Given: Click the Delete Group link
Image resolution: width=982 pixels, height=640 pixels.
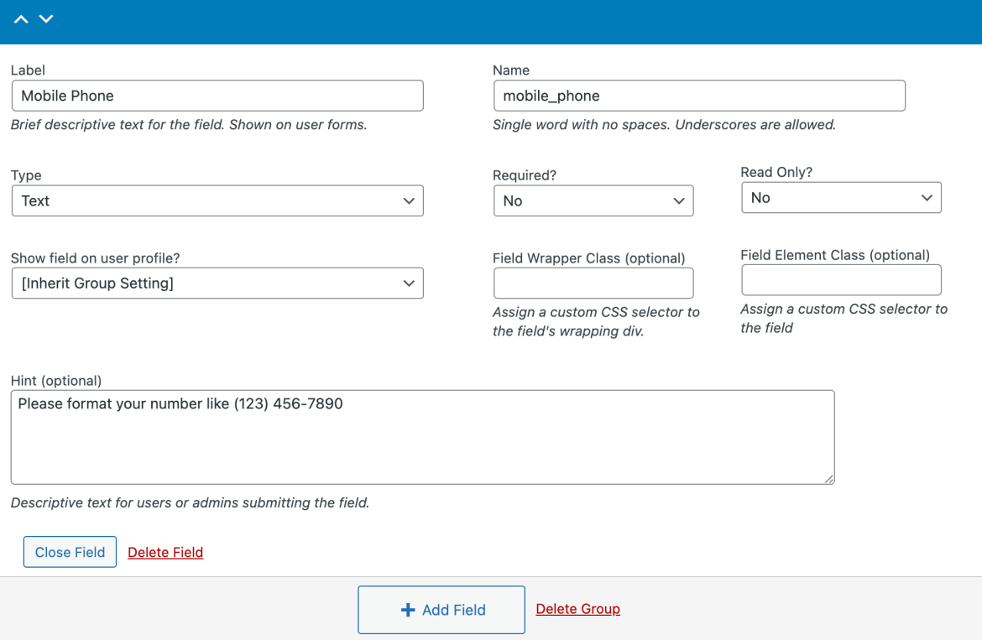Looking at the screenshot, I should (x=577, y=609).
